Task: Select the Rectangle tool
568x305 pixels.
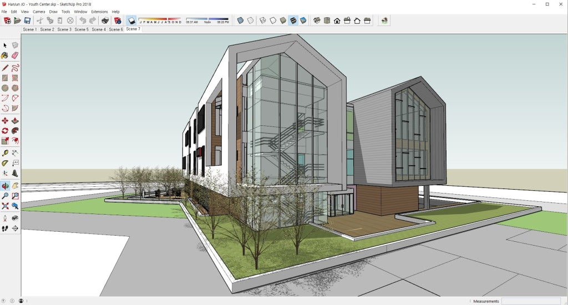Action: click(5, 78)
